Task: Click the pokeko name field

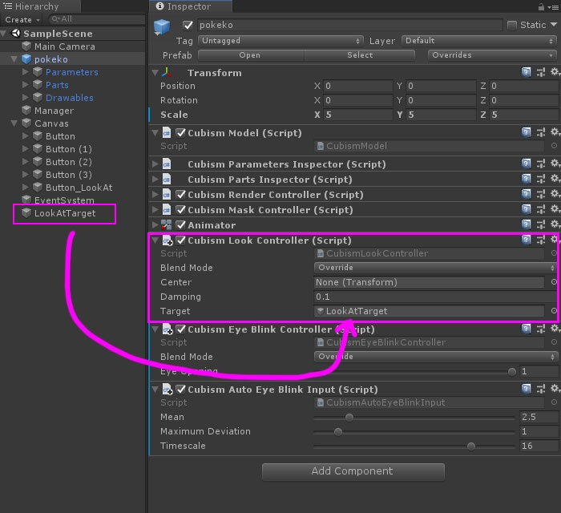Action: [x=349, y=25]
